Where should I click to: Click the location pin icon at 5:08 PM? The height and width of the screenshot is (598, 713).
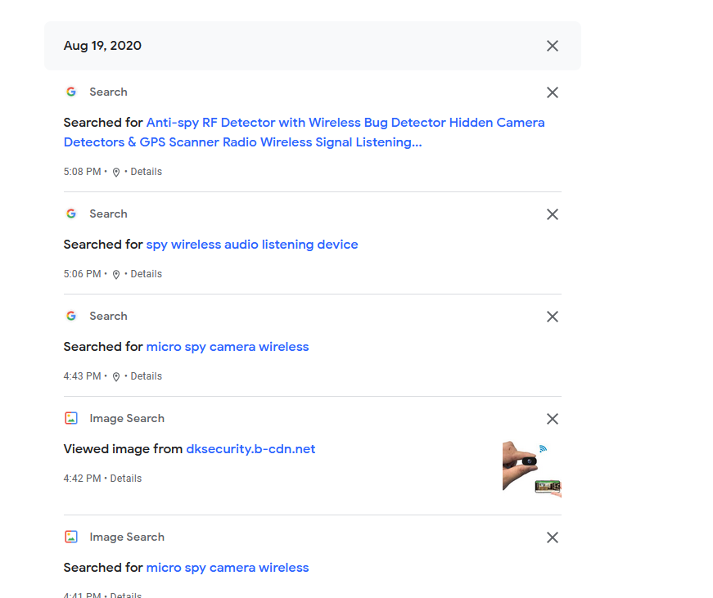[116, 173]
